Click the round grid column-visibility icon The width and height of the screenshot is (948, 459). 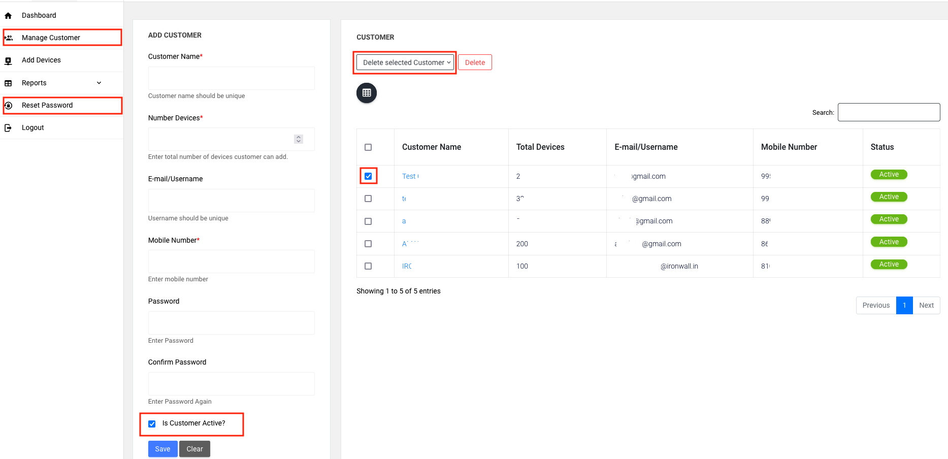[367, 93]
